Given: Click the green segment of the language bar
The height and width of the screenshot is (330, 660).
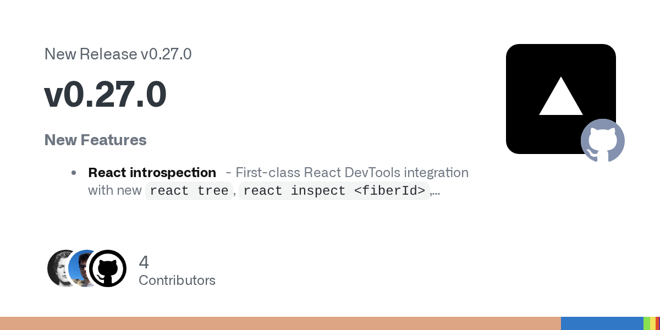Looking at the screenshot, I should click(x=647, y=323).
